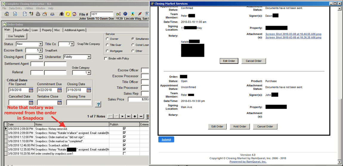The image size is (343, 166).
Task: Click the Closing Time input field
Action: (79, 102)
